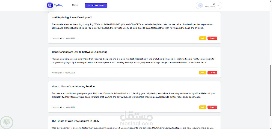Go to the Home nav item
Screen dimensions: 273x129
pos(75,5)
